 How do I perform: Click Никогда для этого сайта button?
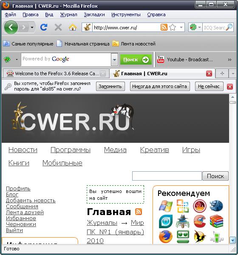(x=160, y=86)
